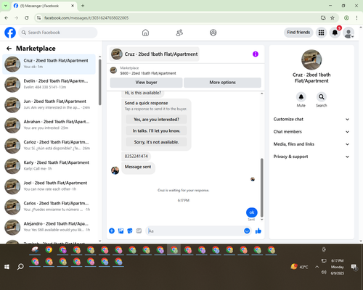
Task: Open site information icon in address bar
Action: click(x=38, y=17)
